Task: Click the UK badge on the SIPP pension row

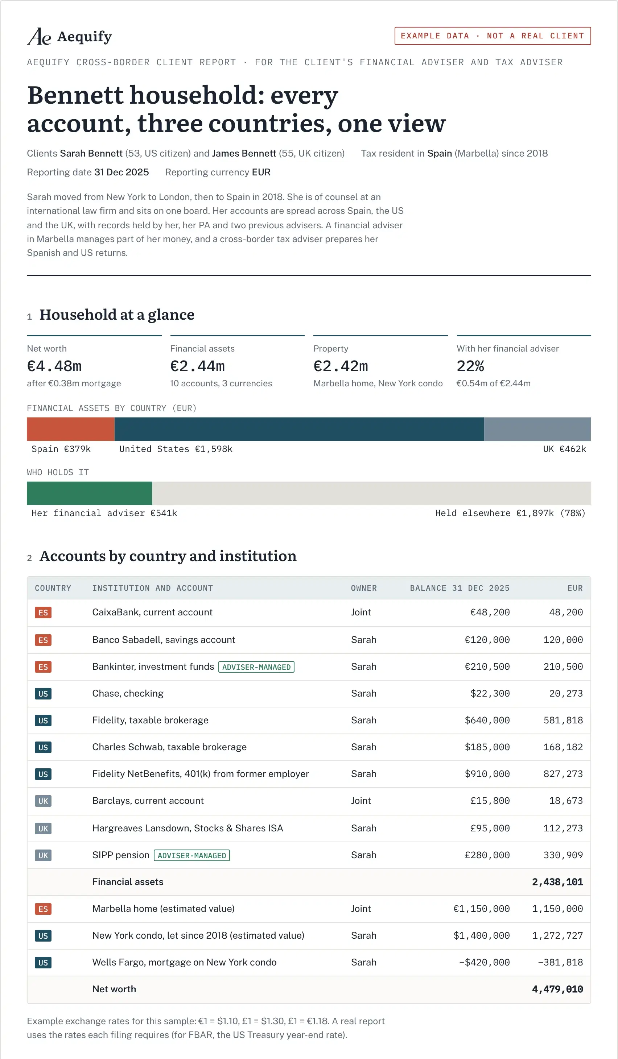Action: (43, 856)
